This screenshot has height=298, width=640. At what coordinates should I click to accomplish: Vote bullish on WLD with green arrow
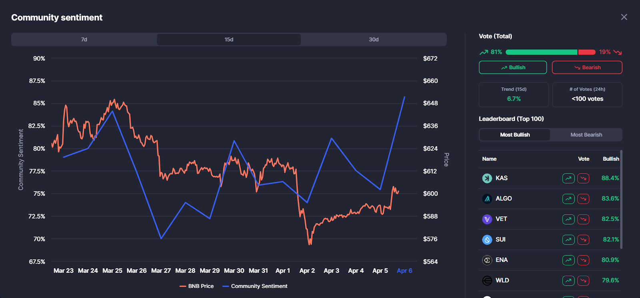[568, 280]
